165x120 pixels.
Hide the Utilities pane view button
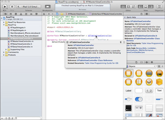[151, 7]
